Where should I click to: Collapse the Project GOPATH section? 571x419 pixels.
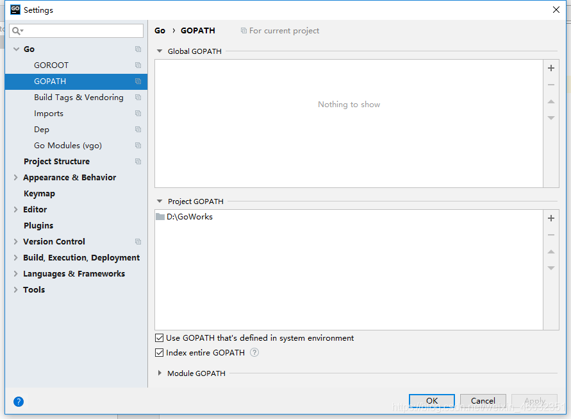click(160, 201)
